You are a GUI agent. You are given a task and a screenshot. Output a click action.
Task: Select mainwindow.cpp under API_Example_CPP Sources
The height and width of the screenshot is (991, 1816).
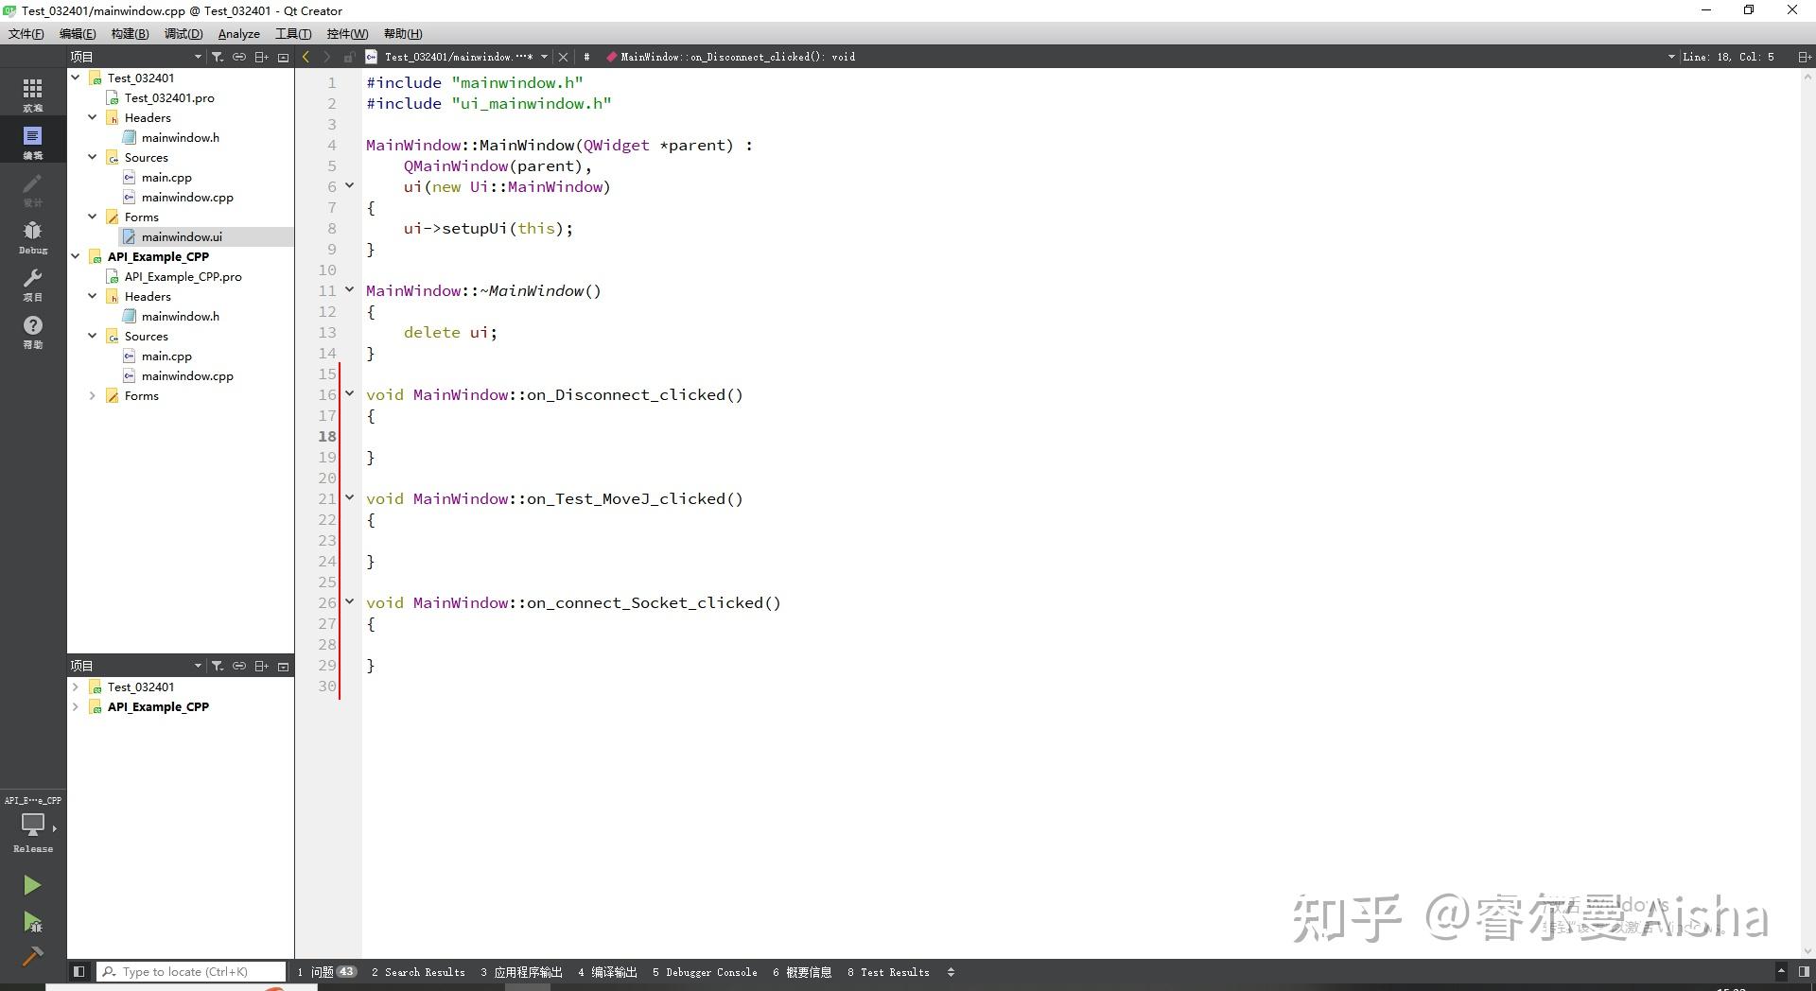(187, 375)
